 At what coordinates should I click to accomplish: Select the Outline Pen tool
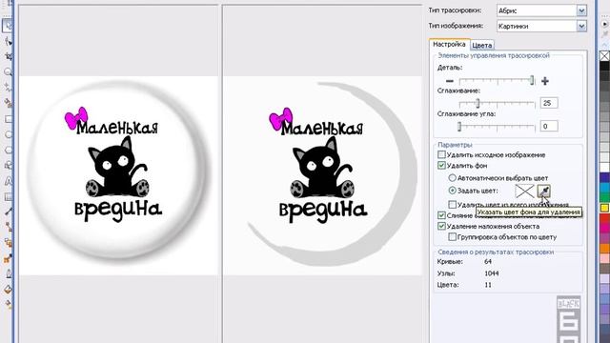click(8, 273)
